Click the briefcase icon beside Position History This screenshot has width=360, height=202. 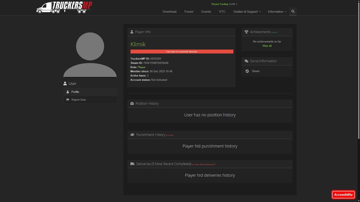pyautogui.click(x=132, y=104)
